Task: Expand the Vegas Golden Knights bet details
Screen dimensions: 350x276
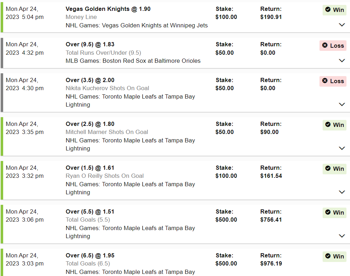Action: (342, 25)
